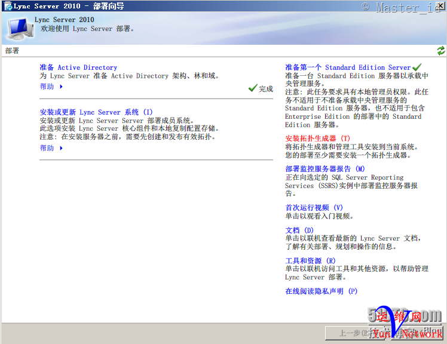Open 准备 Active Directory link

78,67
